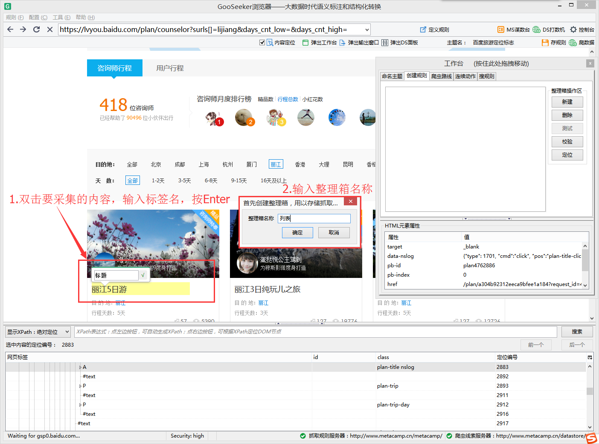The image size is (599, 444).
Task: Toggle the 内容定位 checkbox
Action: (262, 42)
